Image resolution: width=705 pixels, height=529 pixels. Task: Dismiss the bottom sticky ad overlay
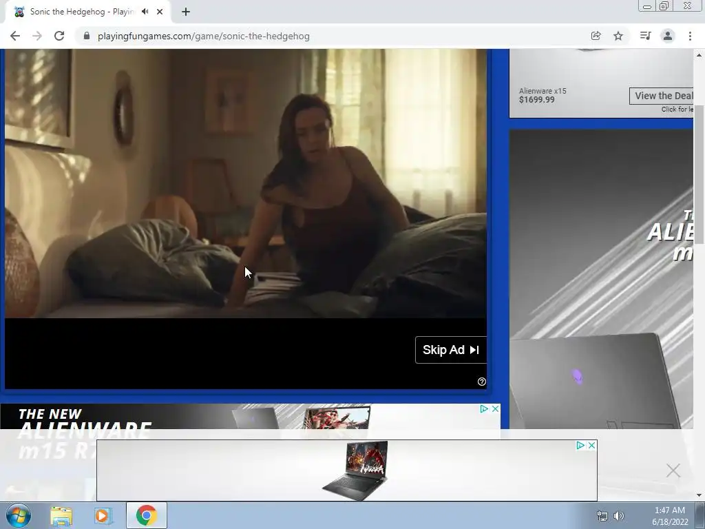point(673,470)
